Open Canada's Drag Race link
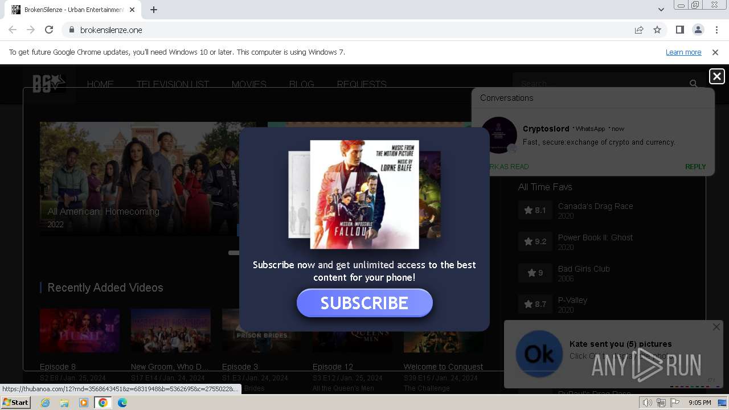729x410 pixels. click(596, 206)
